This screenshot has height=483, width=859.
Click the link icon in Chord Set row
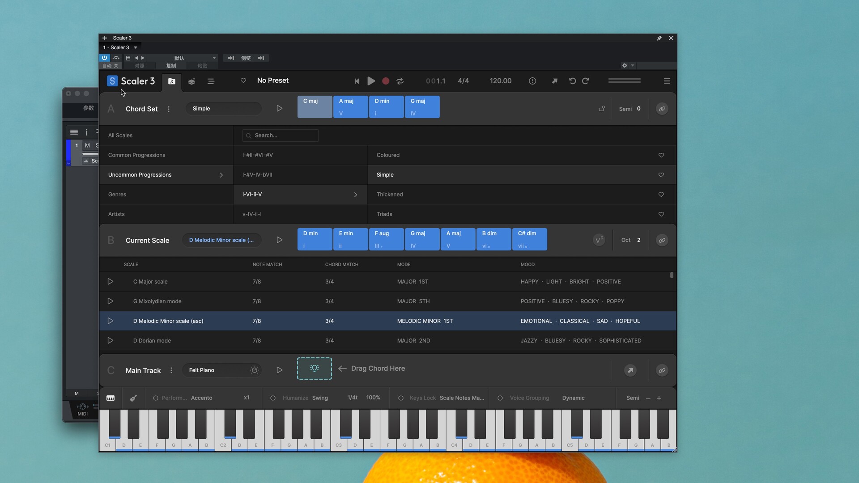[x=662, y=109]
